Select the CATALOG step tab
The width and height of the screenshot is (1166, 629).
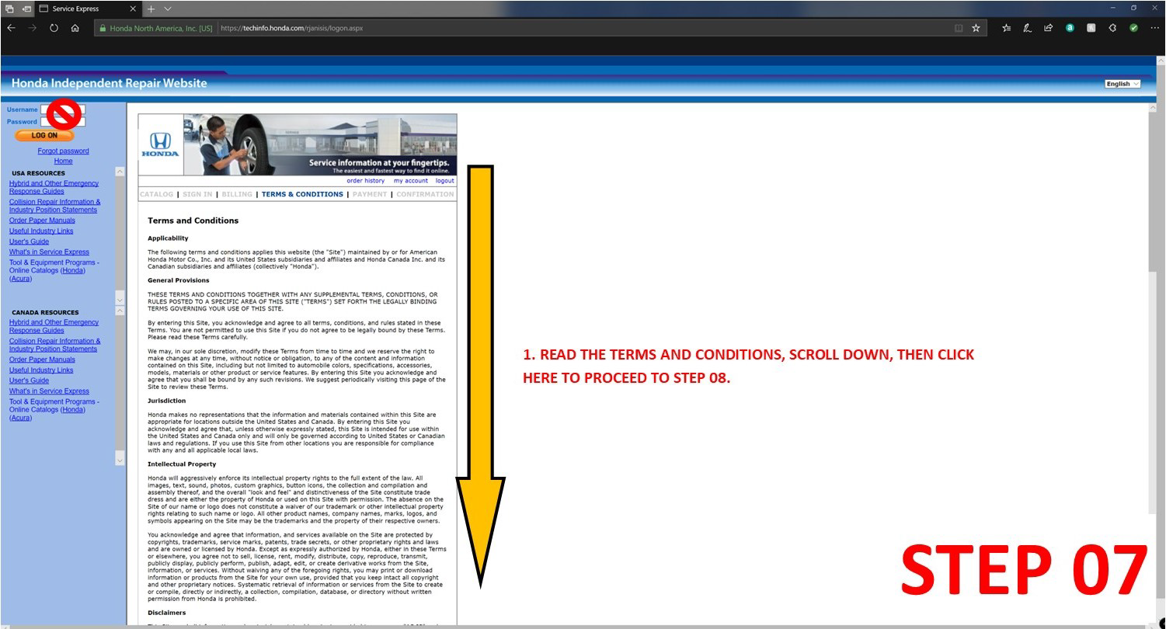(x=156, y=194)
